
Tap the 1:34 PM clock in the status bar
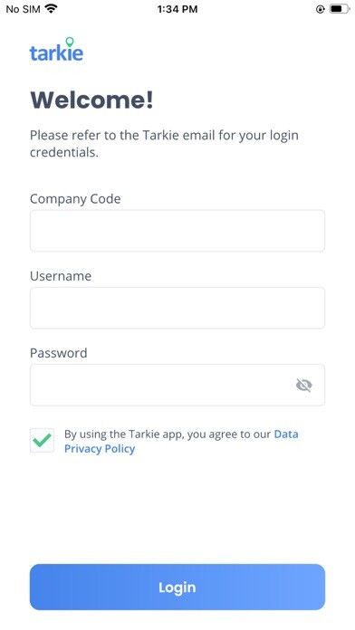(x=177, y=9)
